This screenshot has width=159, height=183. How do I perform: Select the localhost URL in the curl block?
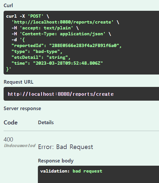click(x=62, y=22)
